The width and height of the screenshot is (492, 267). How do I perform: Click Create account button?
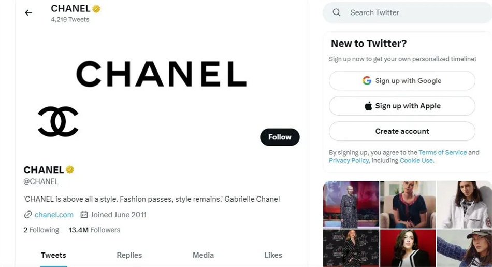pos(402,131)
